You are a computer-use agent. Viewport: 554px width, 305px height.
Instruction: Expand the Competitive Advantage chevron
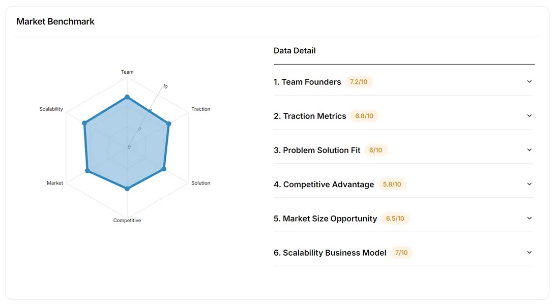pos(529,184)
